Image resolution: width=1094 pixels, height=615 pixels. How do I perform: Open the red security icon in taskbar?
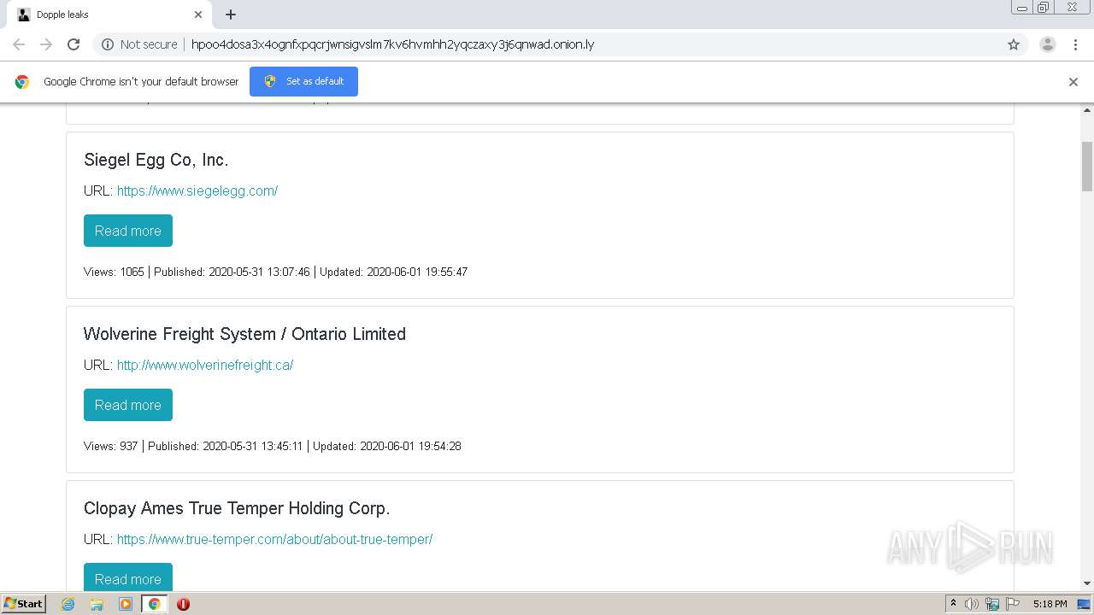tap(183, 604)
